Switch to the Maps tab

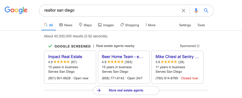click(85, 25)
